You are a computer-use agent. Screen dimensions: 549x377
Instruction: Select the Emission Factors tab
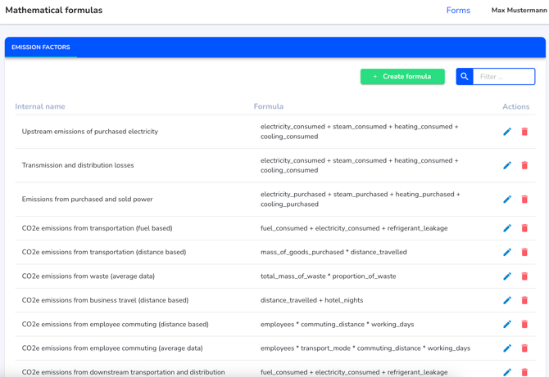click(x=41, y=47)
